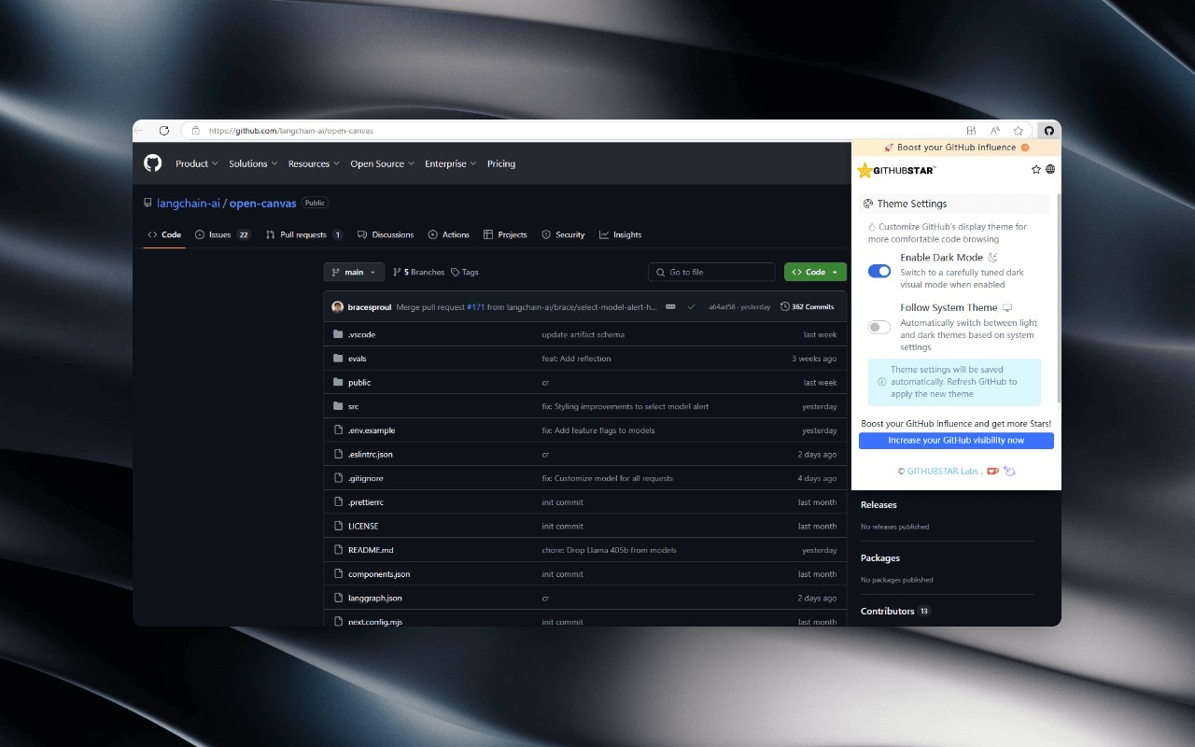This screenshot has height=747, width=1195.
Task: Open the Pricing link
Action: (501, 163)
